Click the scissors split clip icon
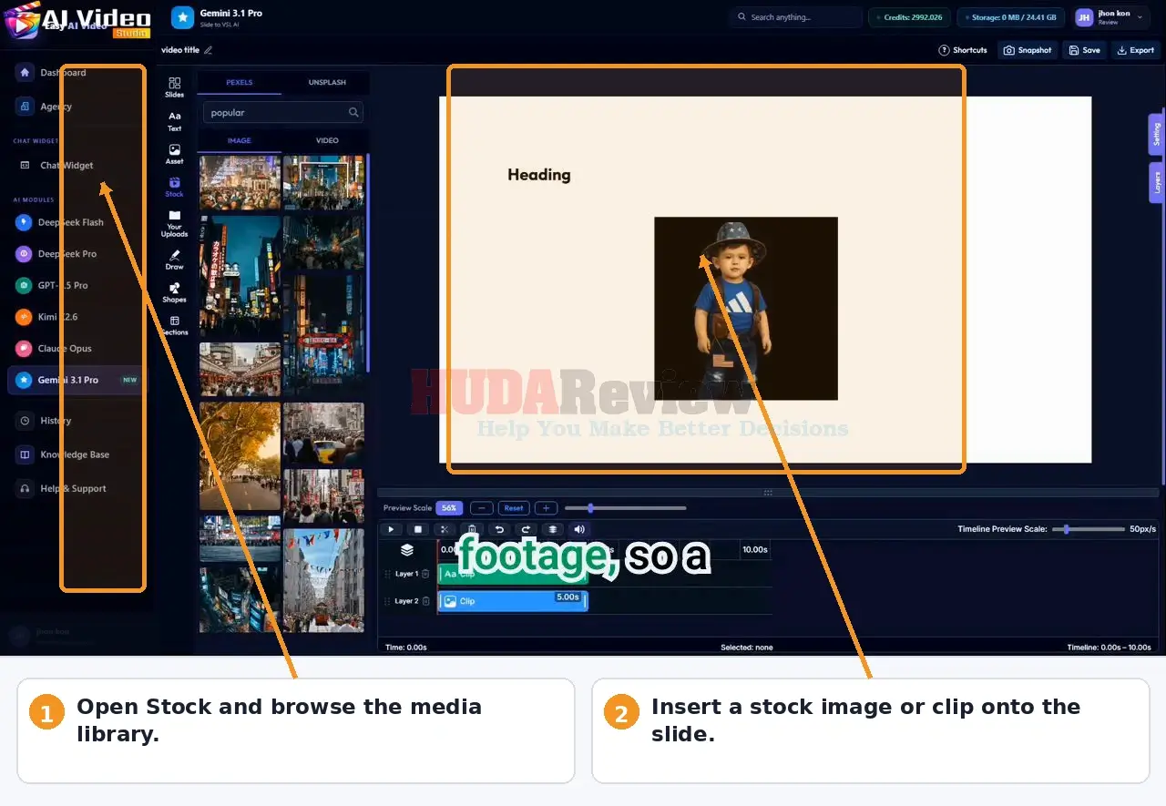 click(445, 529)
